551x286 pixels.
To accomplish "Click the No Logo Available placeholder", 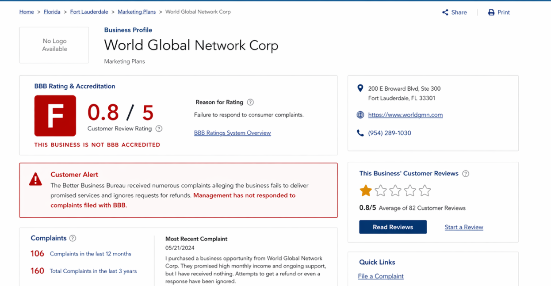I will tap(54, 45).
